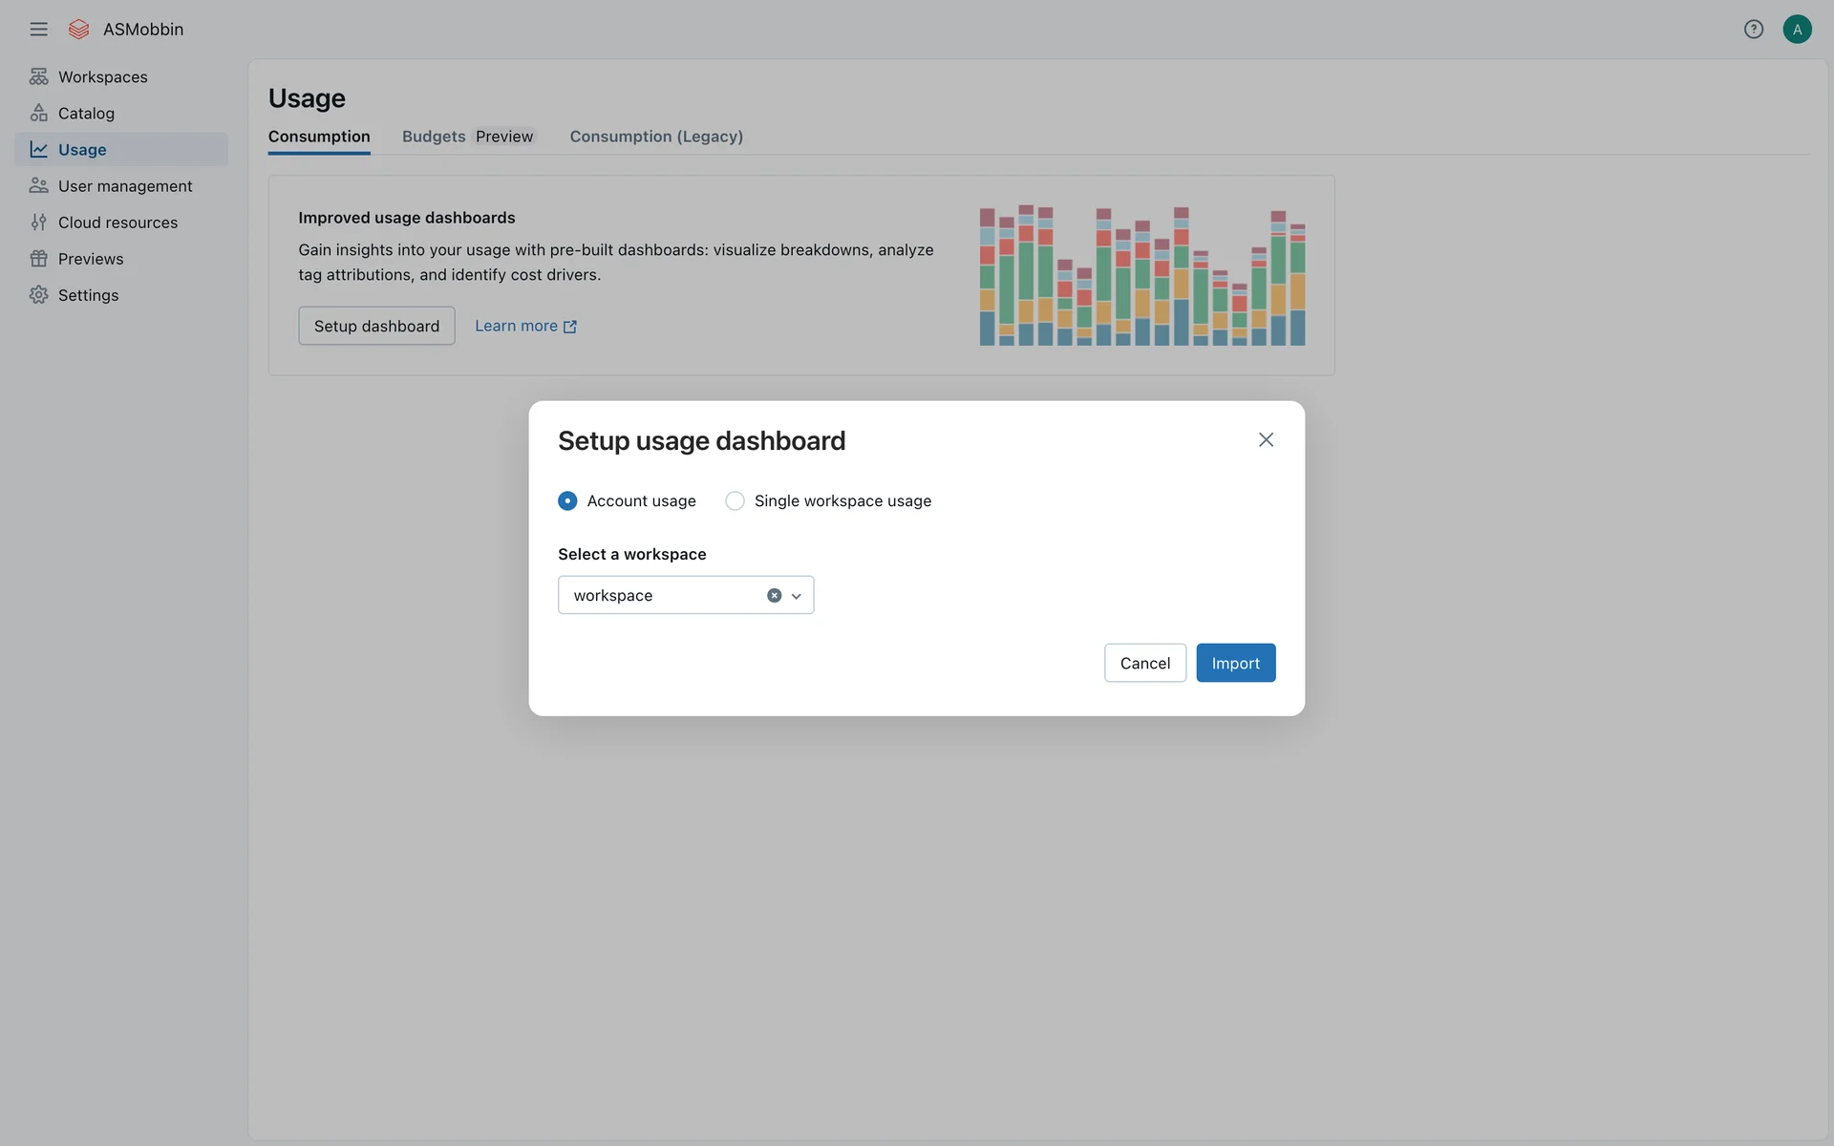Image resolution: width=1834 pixels, height=1146 pixels.
Task: Click the Cloud resources sidebar icon
Action: [38, 223]
